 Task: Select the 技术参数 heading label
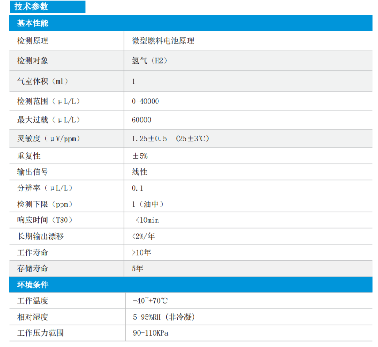31,6
